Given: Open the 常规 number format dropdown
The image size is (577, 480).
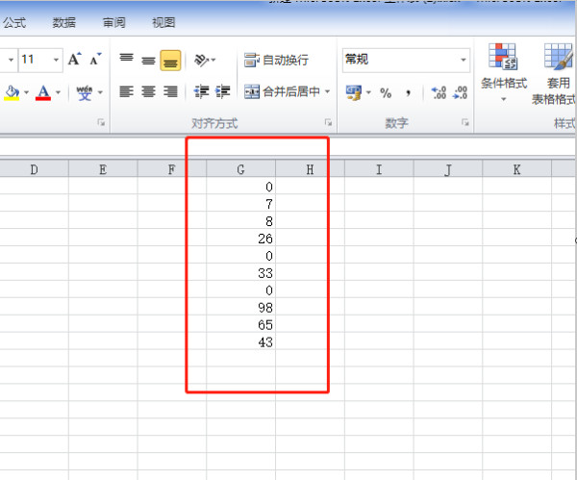Looking at the screenshot, I should pos(464,60).
